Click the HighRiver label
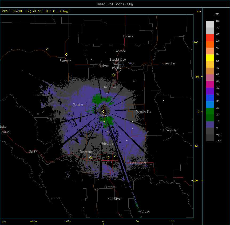The image size is (230, 225). pos(115,199)
